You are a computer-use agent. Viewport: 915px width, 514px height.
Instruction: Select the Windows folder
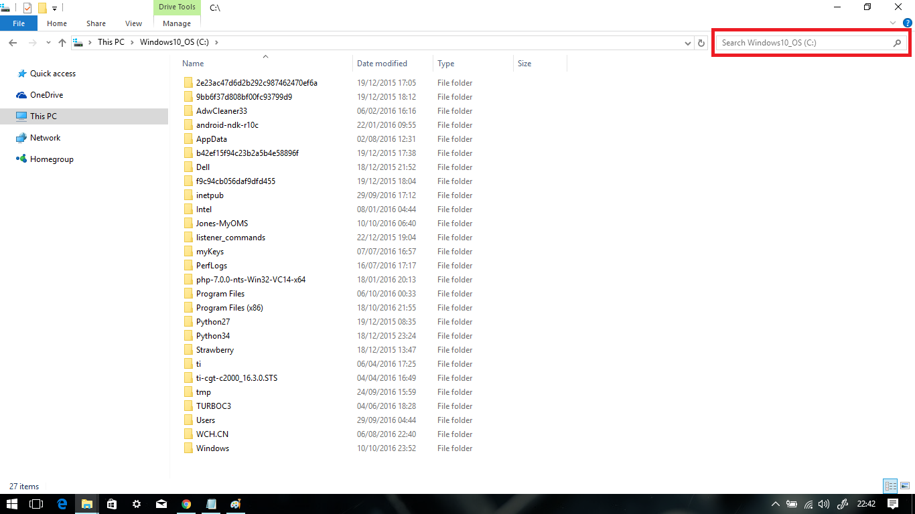(x=213, y=448)
